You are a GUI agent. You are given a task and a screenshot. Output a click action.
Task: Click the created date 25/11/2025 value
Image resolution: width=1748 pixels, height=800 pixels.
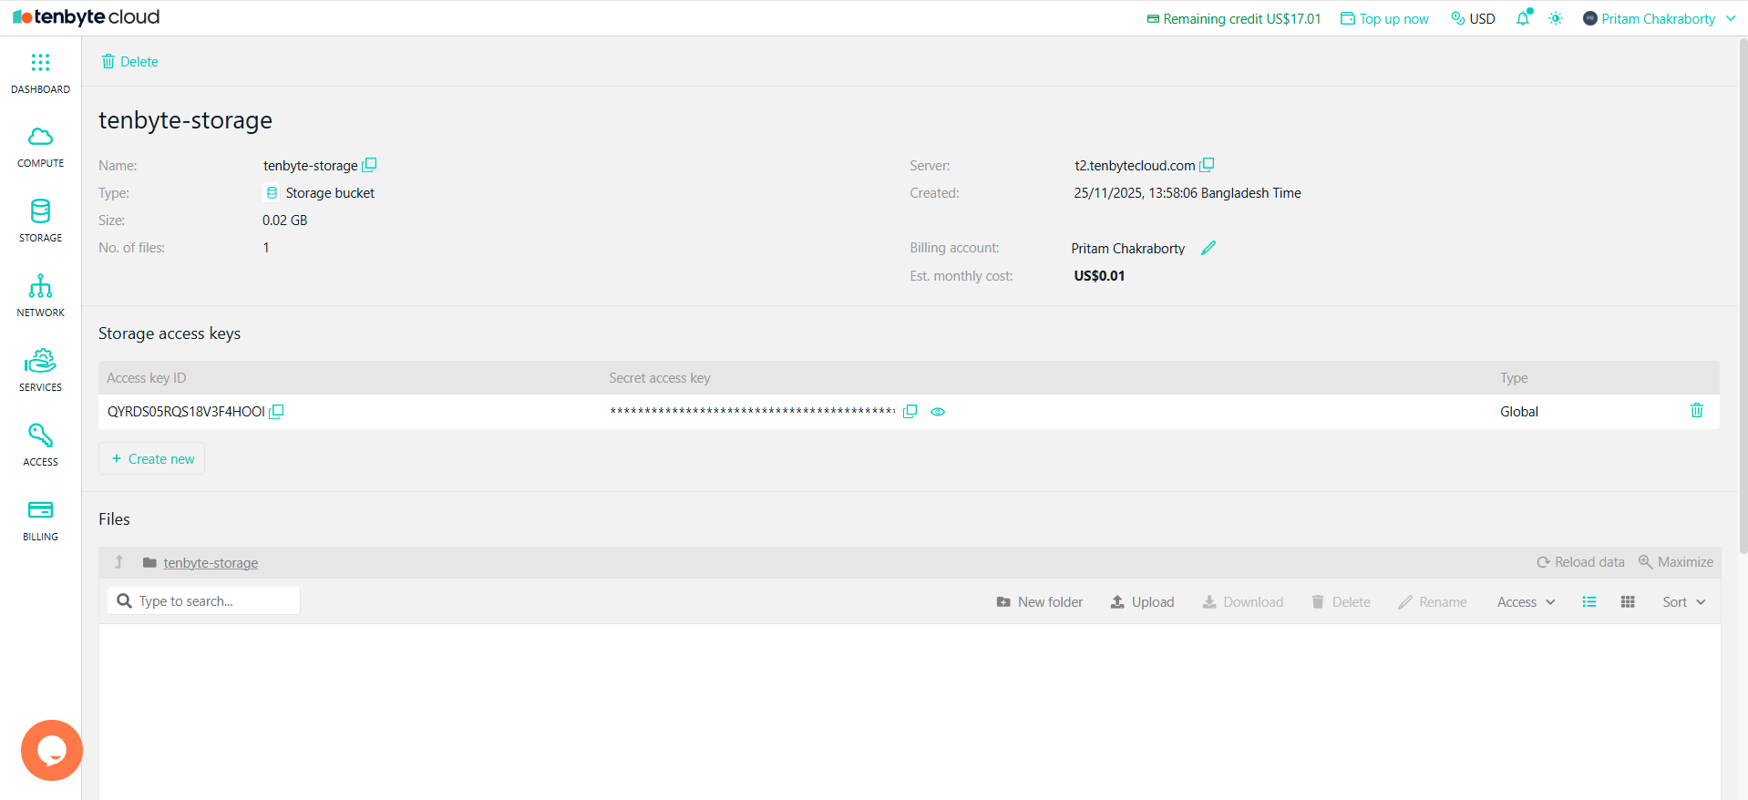tap(1188, 193)
